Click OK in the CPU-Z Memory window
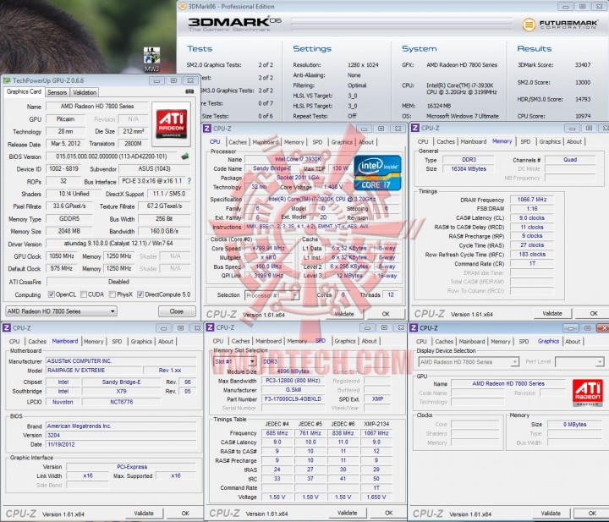609x522 pixels. coord(593,313)
